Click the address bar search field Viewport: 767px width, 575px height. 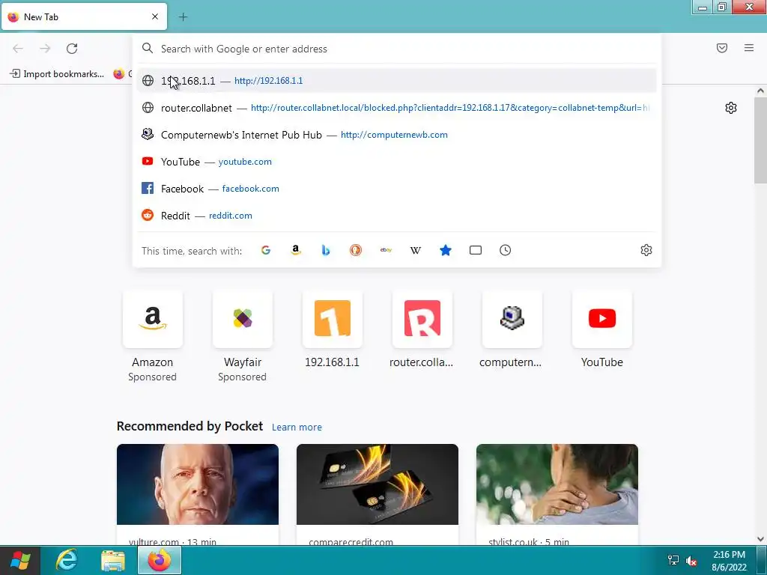[x=397, y=49]
